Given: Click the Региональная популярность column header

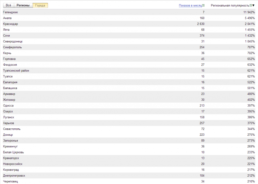Looking at the screenshot, I should [230, 6].
